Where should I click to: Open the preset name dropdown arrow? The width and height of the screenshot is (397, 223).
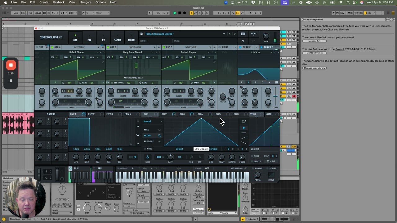224,34
